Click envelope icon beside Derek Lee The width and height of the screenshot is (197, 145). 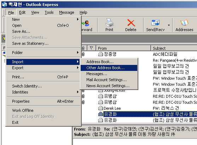[x=100, y=108]
